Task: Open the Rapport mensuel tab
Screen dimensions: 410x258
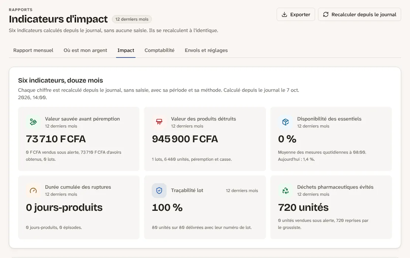Action: 33,50
